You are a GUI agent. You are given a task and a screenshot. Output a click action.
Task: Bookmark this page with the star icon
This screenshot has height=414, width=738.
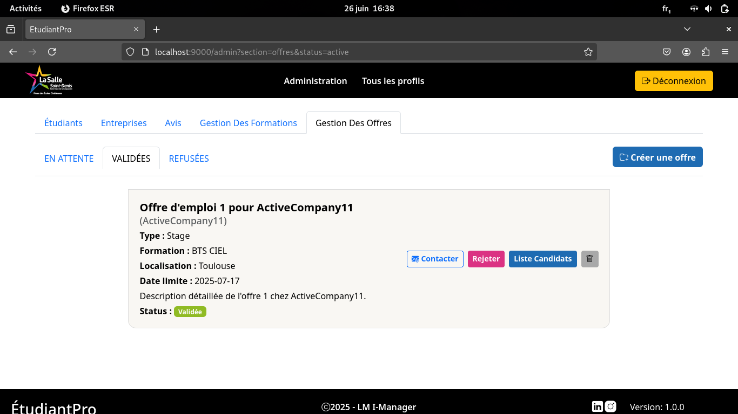588,52
